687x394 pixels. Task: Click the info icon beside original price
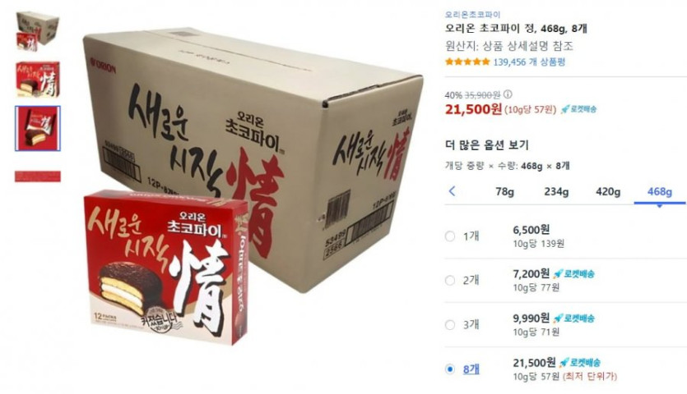pyautogui.click(x=508, y=94)
